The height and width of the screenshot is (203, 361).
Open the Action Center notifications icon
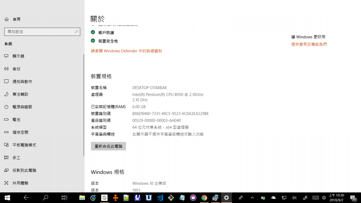coord(353,198)
